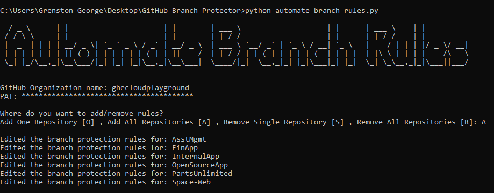Click the Add One Repository [O] option
This screenshot has height=193, width=494.
[47, 122]
